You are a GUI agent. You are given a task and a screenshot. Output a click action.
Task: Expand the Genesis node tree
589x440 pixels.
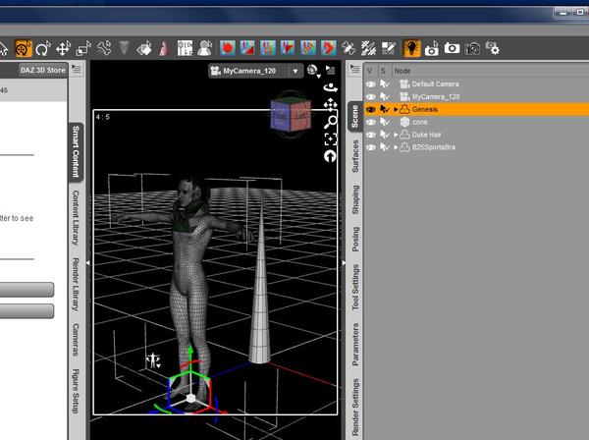pos(396,109)
